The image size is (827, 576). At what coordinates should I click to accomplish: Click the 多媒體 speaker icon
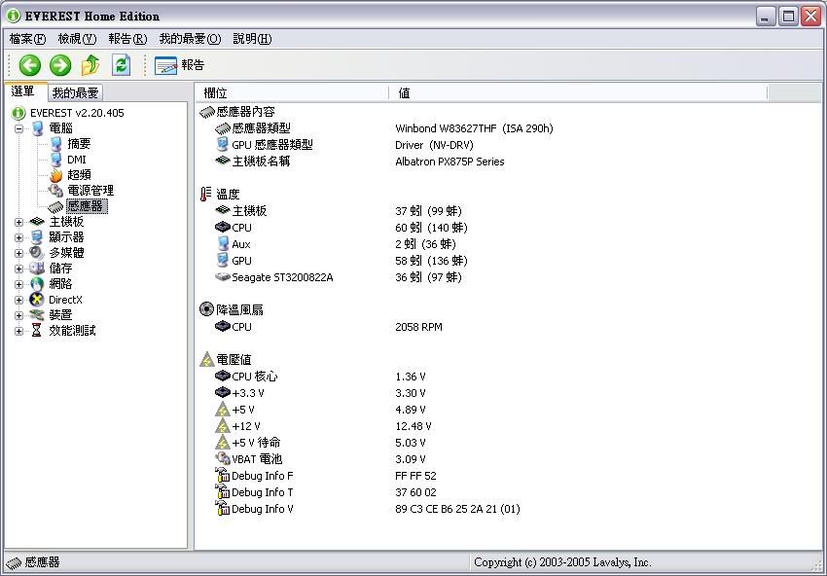pos(36,253)
